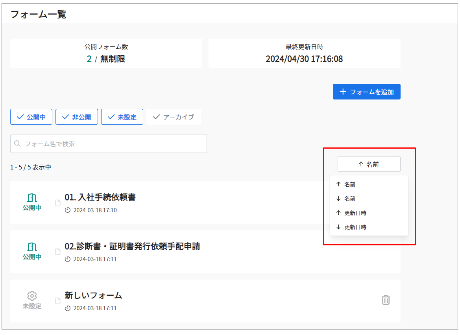Click date 2024-03-18 17:10 text

tap(95, 210)
